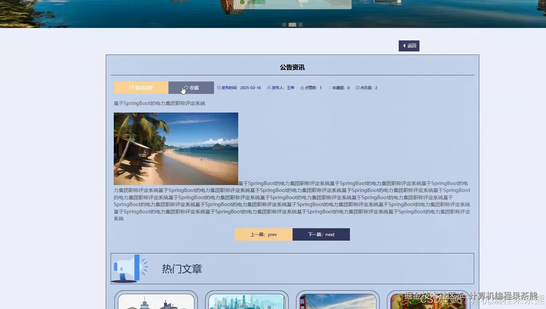Click the 取消点赞 unlike button

[x=141, y=88]
